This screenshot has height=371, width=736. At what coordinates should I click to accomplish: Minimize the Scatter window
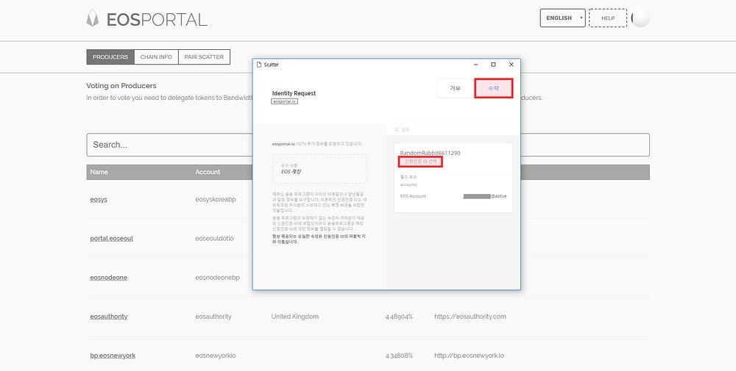(476, 65)
